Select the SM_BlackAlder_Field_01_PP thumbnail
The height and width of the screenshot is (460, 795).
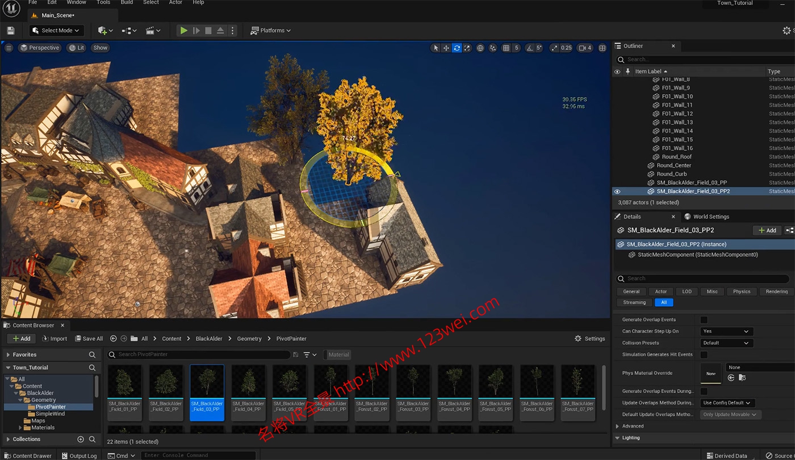click(x=124, y=393)
